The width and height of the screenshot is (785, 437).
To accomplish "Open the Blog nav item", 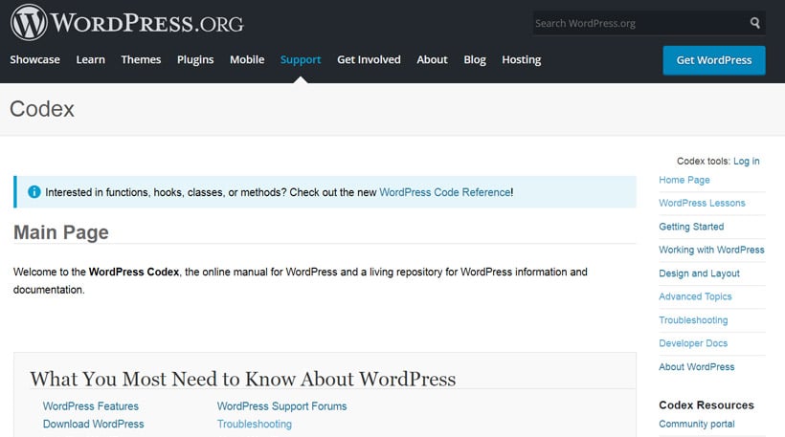I will coord(475,60).
